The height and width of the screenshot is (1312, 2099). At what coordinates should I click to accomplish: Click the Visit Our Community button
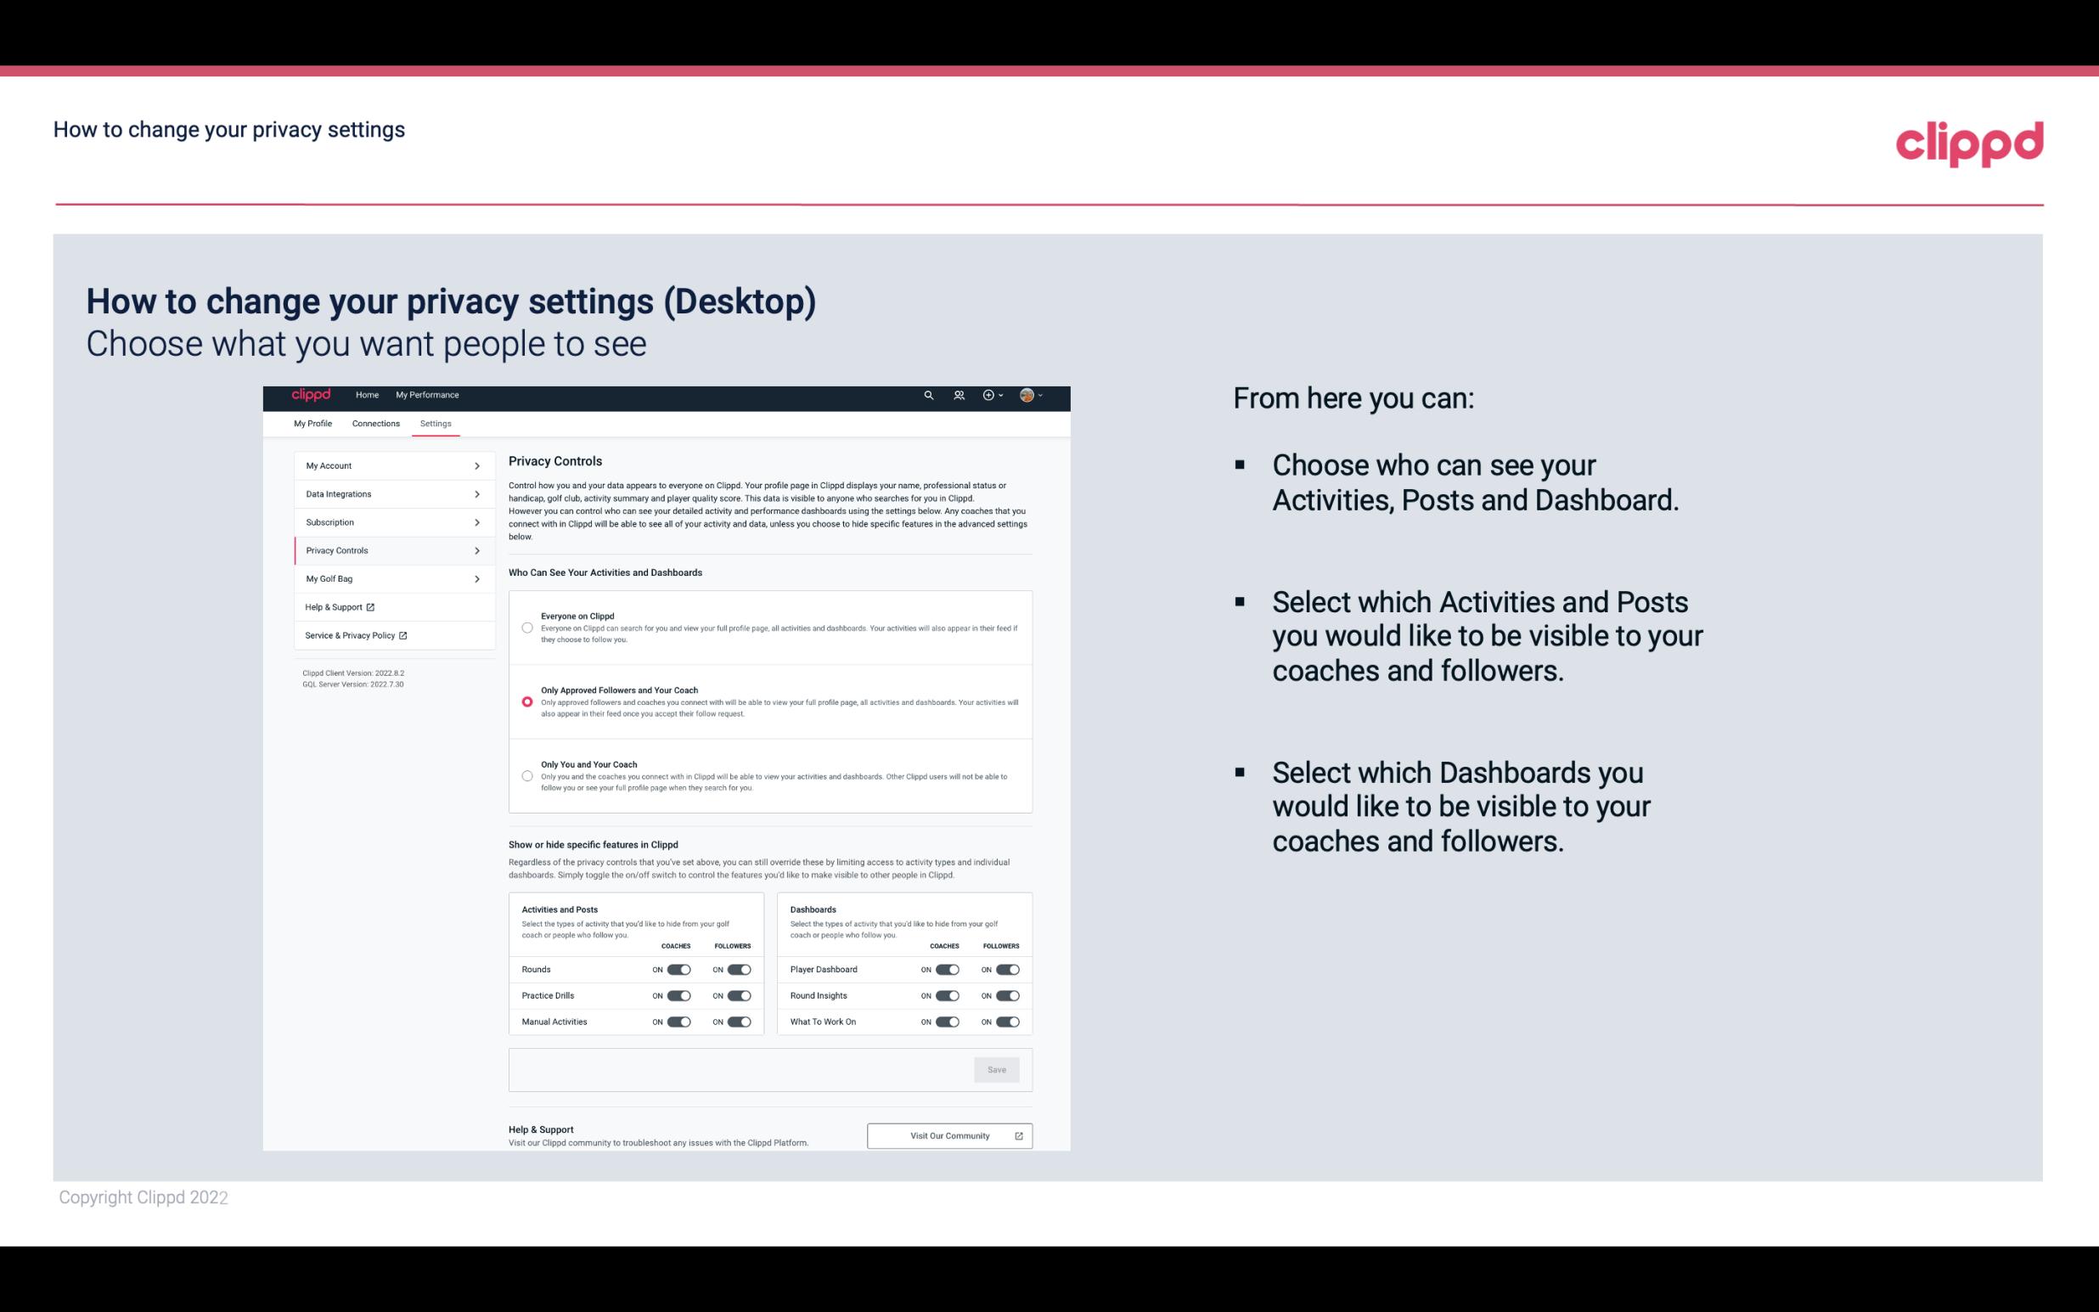pos(948,1135)
